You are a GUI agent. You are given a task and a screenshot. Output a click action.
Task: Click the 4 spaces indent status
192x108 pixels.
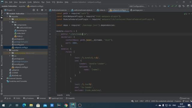[178, 101]
